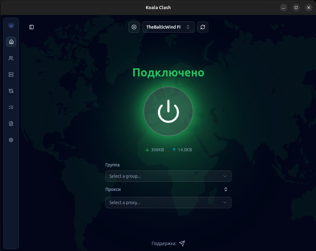The width and height of the screenshot is (316, 251).
Task: Add a new profile with plus button
Action: coord(134,27)
